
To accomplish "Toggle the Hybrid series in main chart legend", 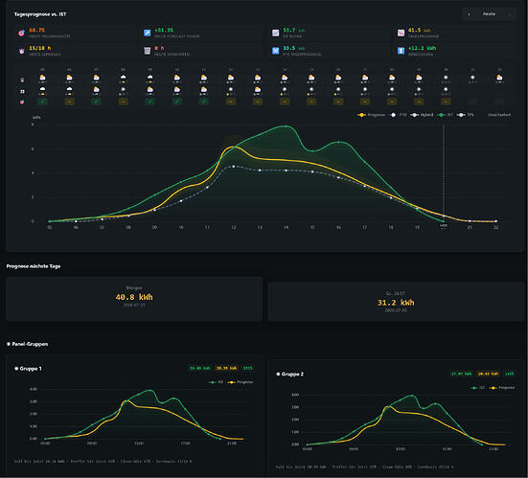I will tap(422, 115).
